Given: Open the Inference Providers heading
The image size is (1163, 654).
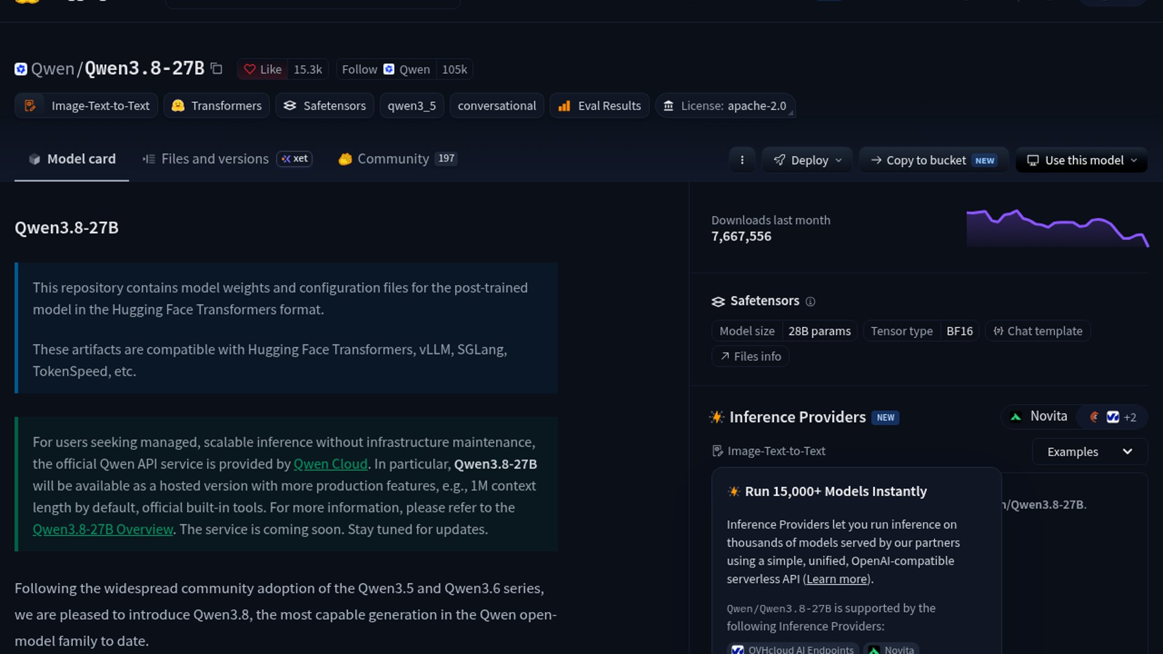Looking at the screenshot, I should [x=798, y=417].
